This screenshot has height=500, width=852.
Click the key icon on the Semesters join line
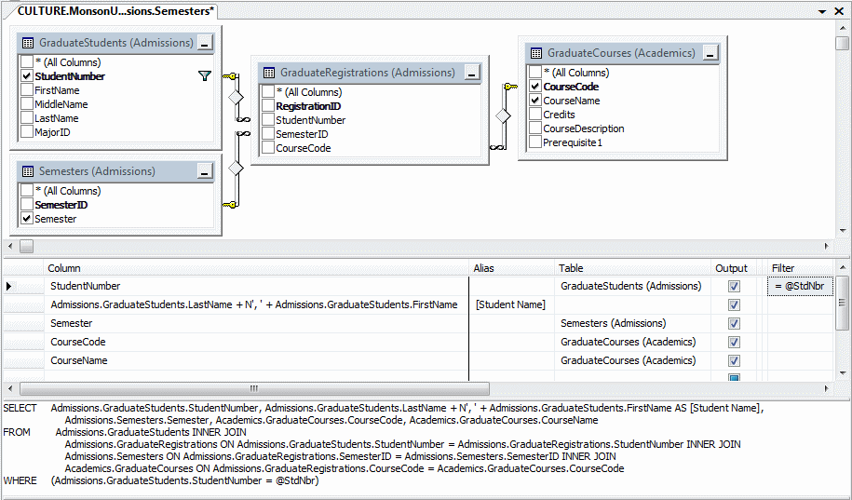[231, 205]
